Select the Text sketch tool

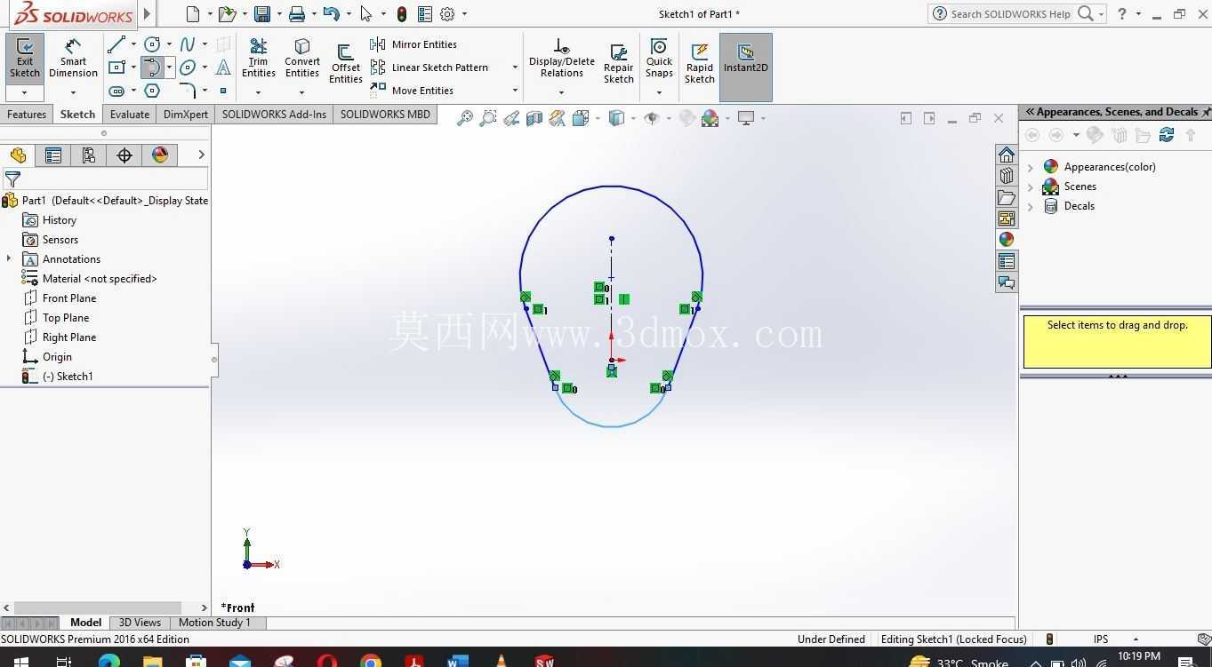pyautogui.click(x=223, y=67)
